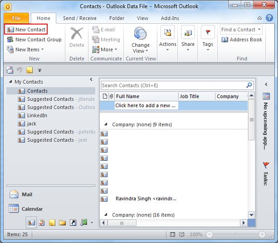
Task: Open the File tab
Action: click(16, 18)
